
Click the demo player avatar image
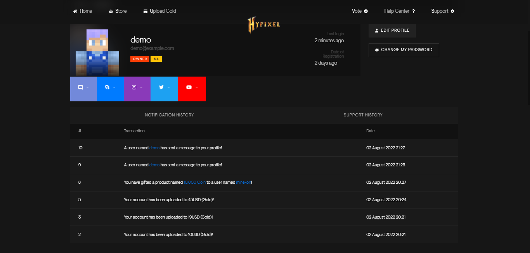(x=97, y=52)
